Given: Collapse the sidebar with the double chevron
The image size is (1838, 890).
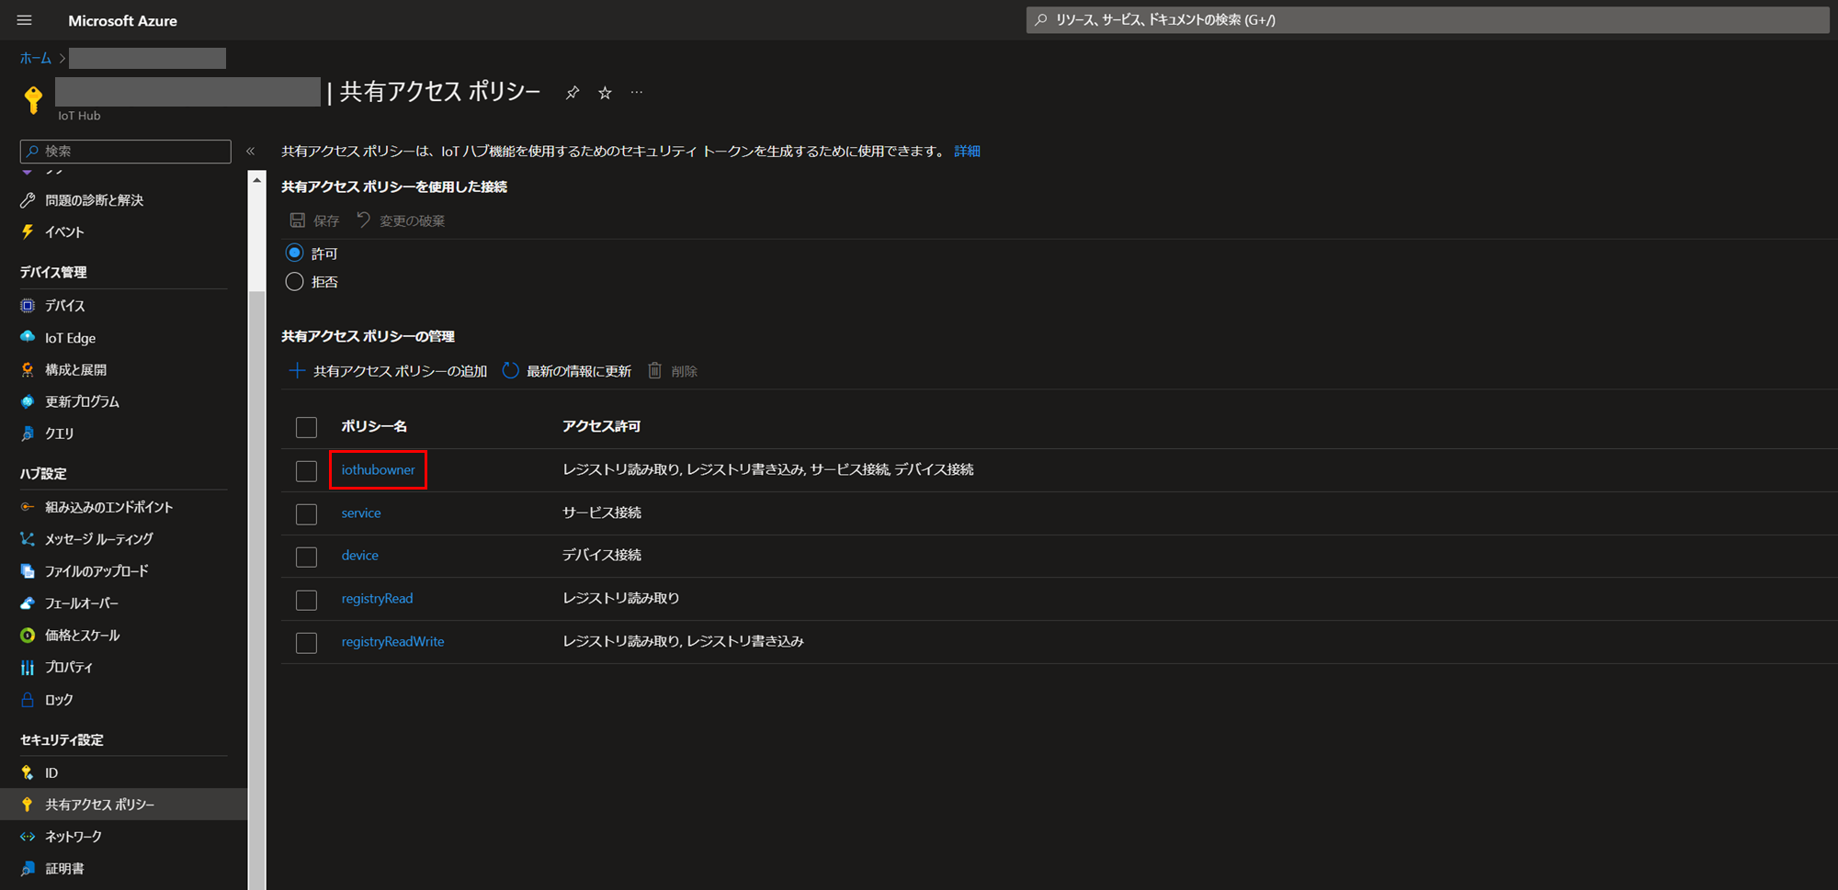Looking at the screenshot, I should (251, 152).
